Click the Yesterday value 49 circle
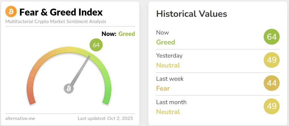This screenshot has width=289, height=126. click(x=272, y=60)
